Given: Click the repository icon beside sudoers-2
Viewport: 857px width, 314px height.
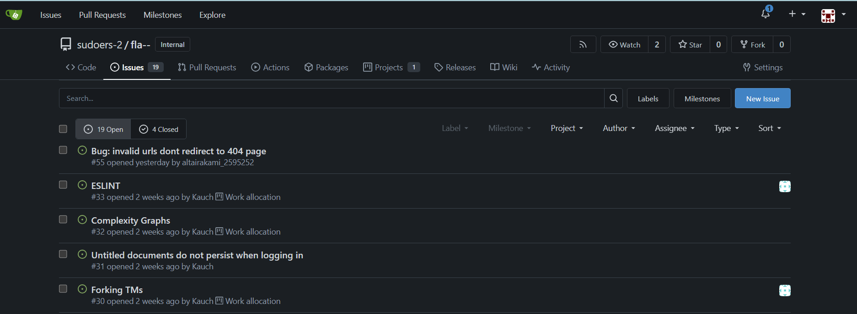Looking at the screenshot, I should [x=66, y=44].
